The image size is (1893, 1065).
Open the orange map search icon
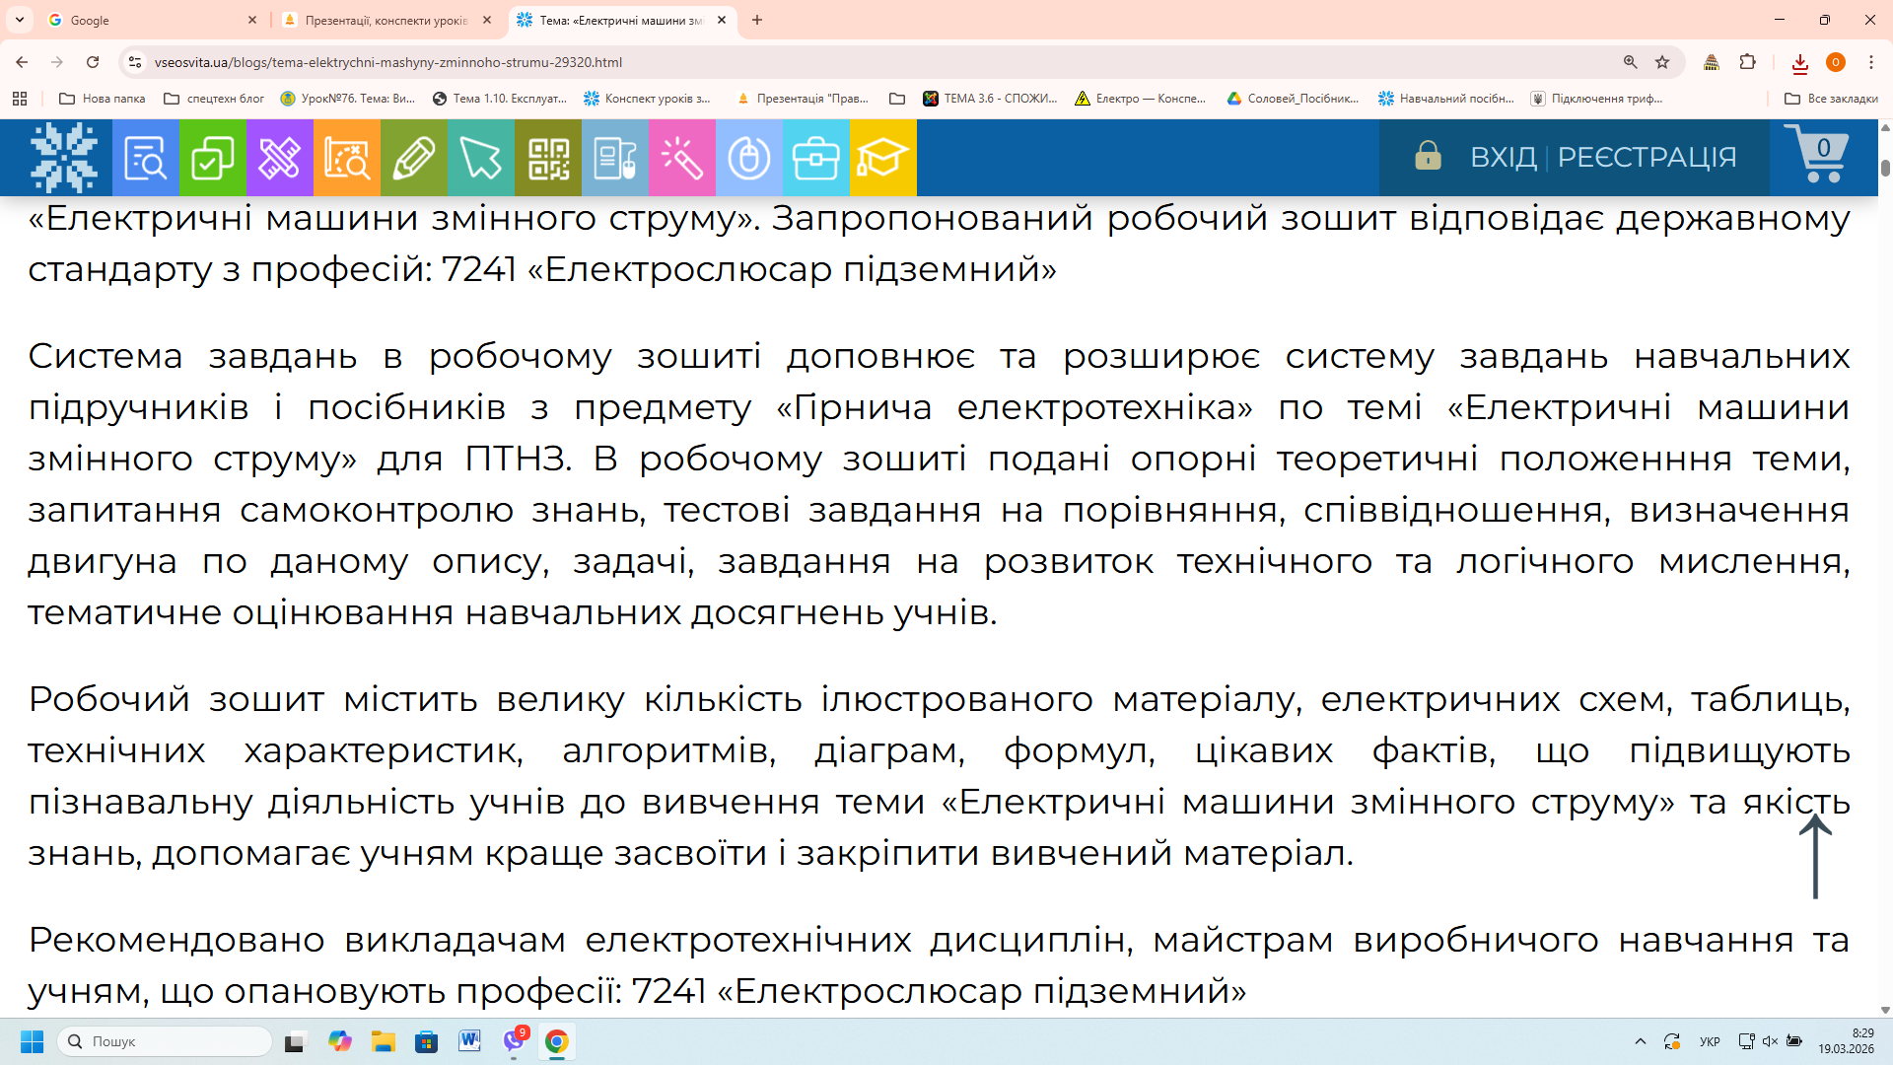point(346,158)
